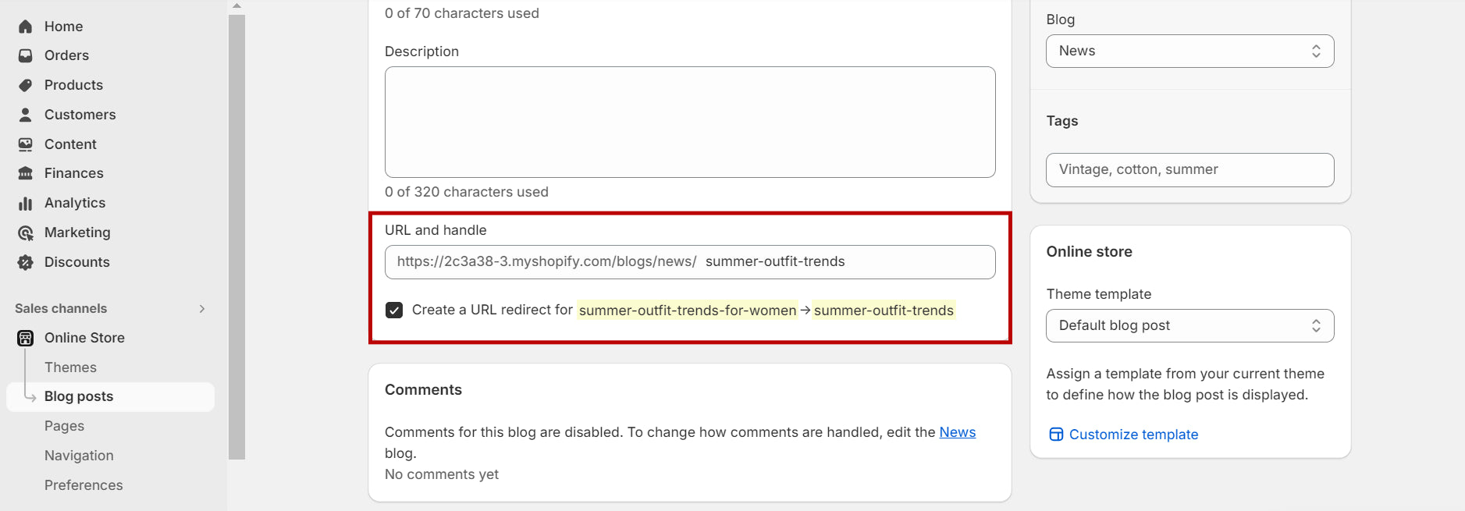
Task: Open the Blog dropdown showing News
Action: tap(1189, 51)
